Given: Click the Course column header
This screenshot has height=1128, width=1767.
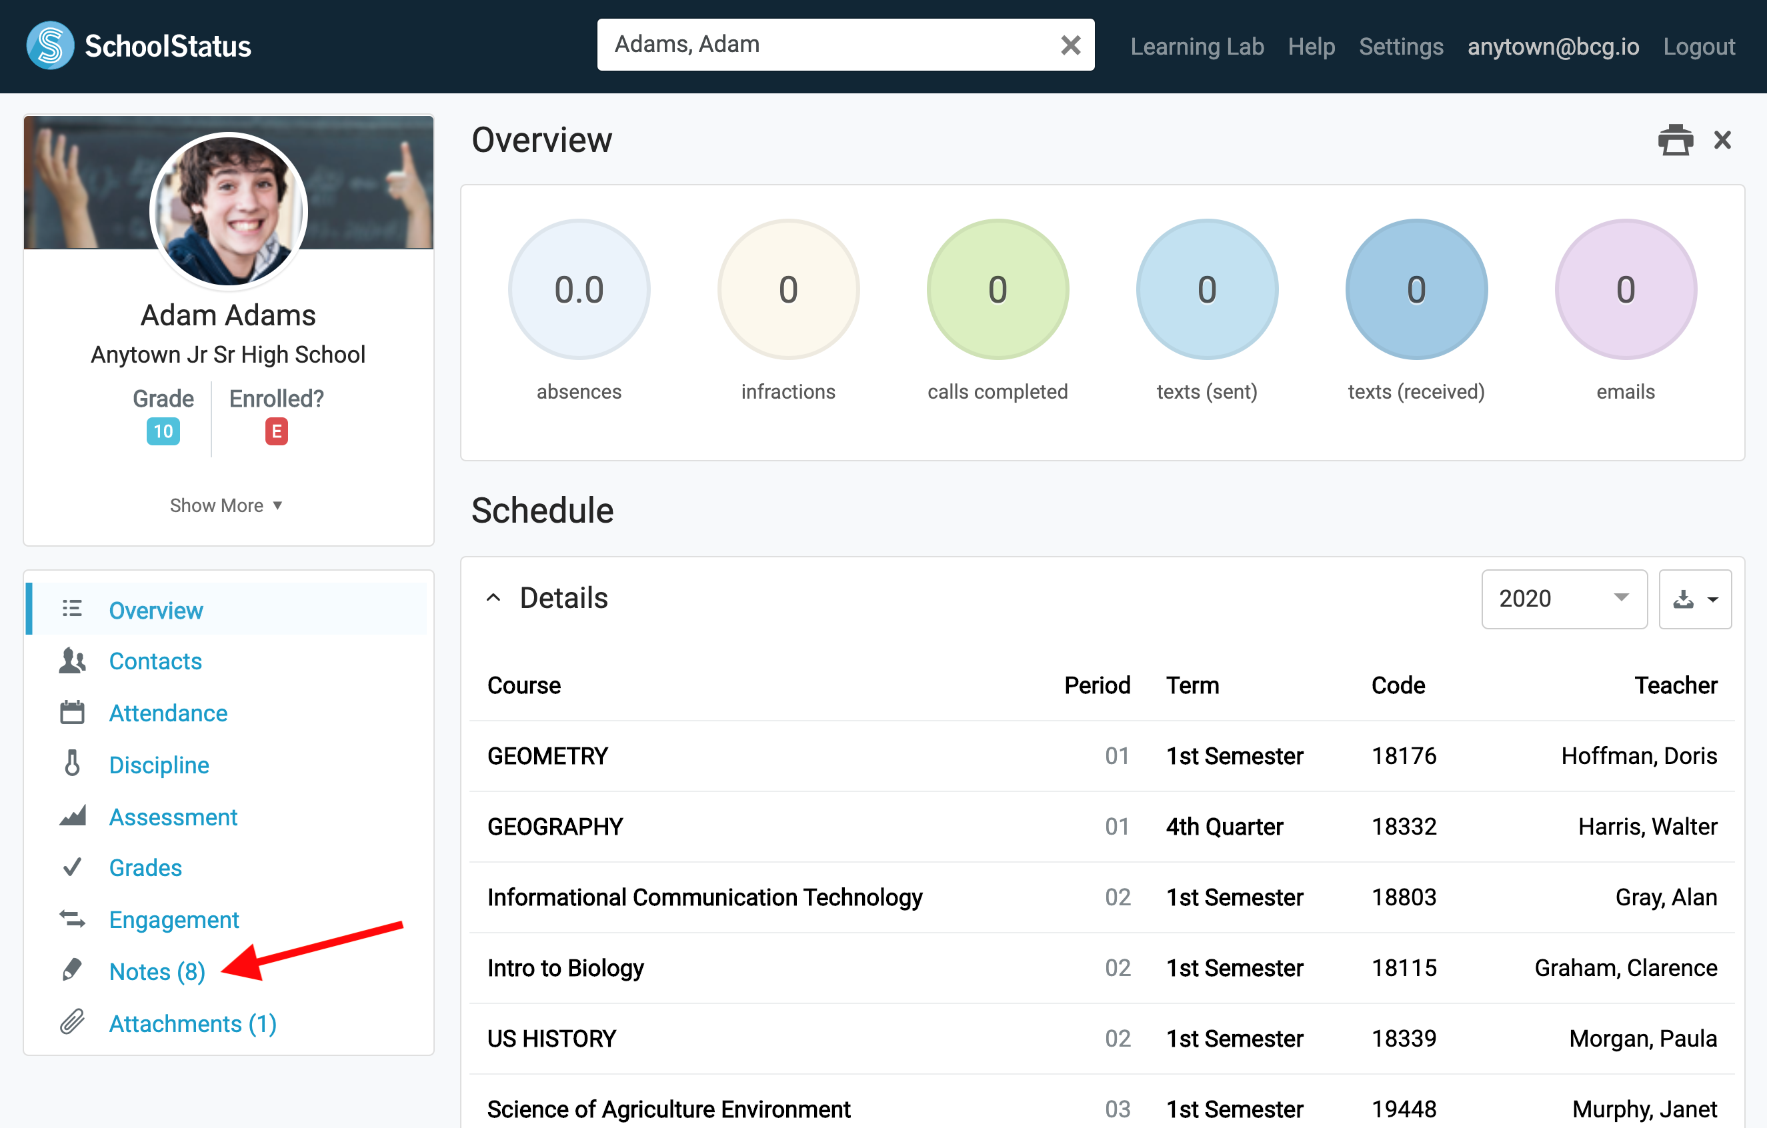Looking at the screenshot, I should pyautogui.click(x=524, y=685).
